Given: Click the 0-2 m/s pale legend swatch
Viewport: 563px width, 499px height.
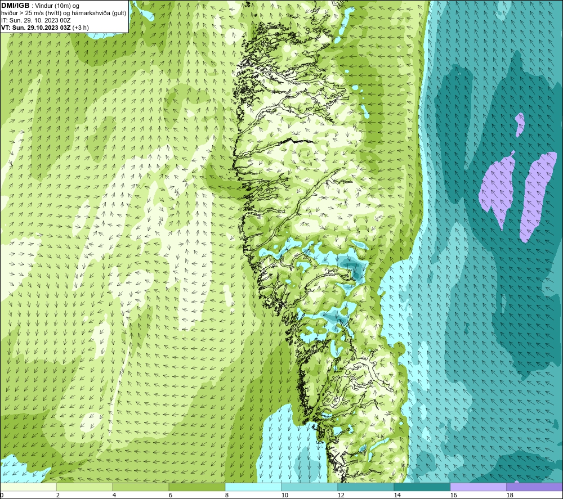Looking at the screenshot, I should (28, 487).
